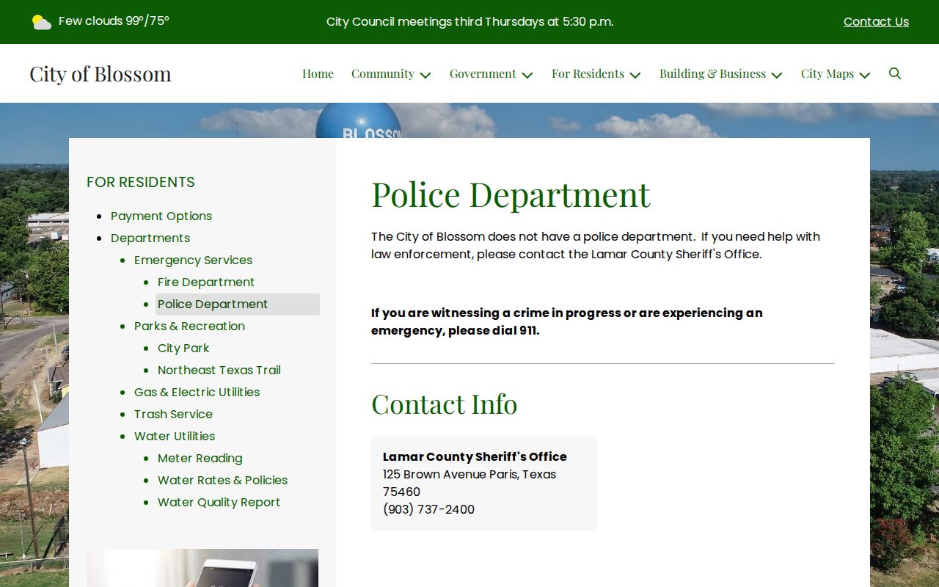Screen dimensions: 939x587
Task: Open the Building & Business menu item
Action: tap(712, 73)
